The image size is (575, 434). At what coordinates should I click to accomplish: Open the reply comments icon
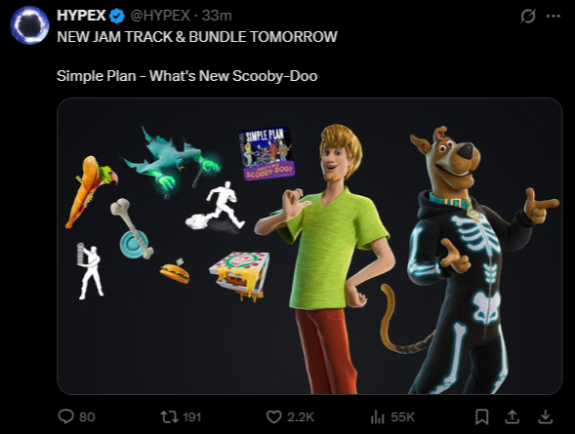tap(66, 416)
